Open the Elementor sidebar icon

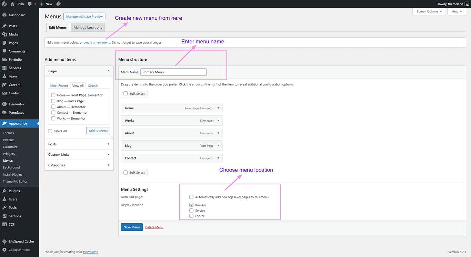(x=4, y=104)
